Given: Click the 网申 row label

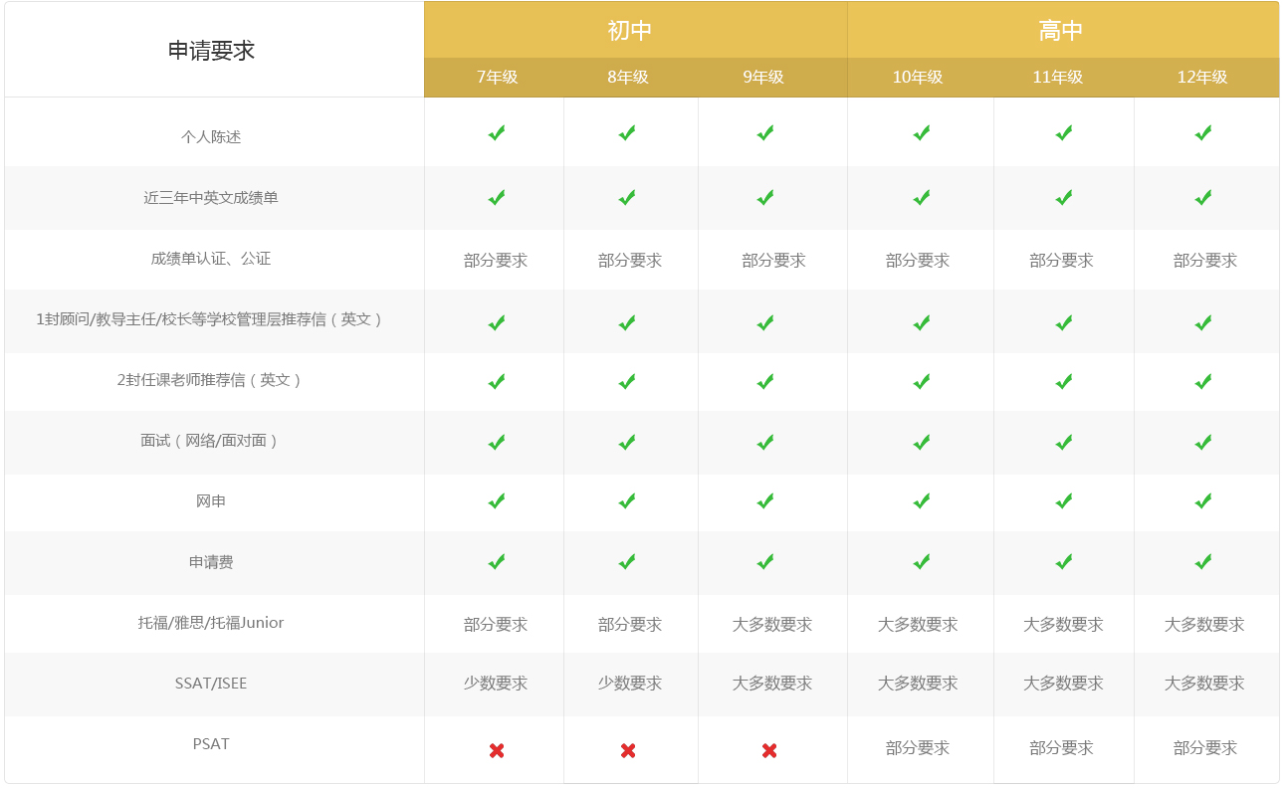Looking at the screenshot, I should tap(211, 501).
